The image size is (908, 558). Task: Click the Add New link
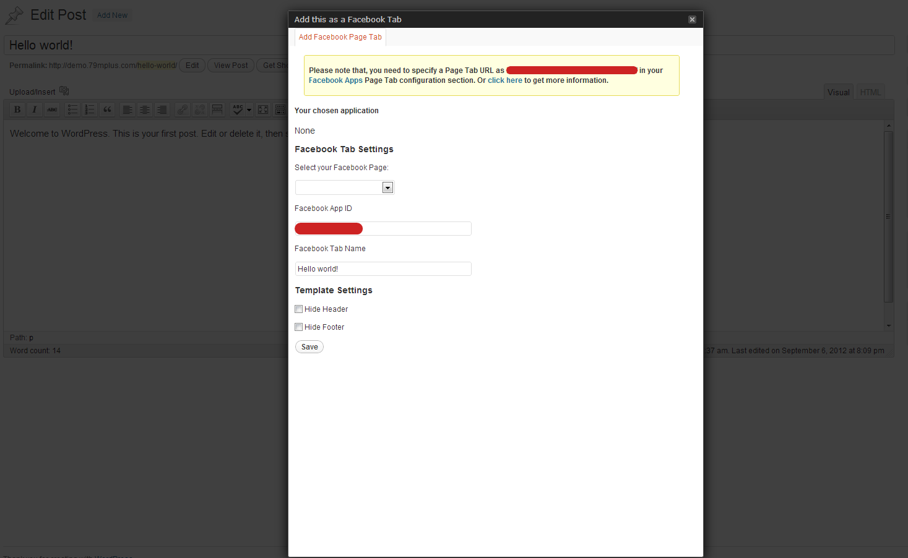click(x=112, y=15)
